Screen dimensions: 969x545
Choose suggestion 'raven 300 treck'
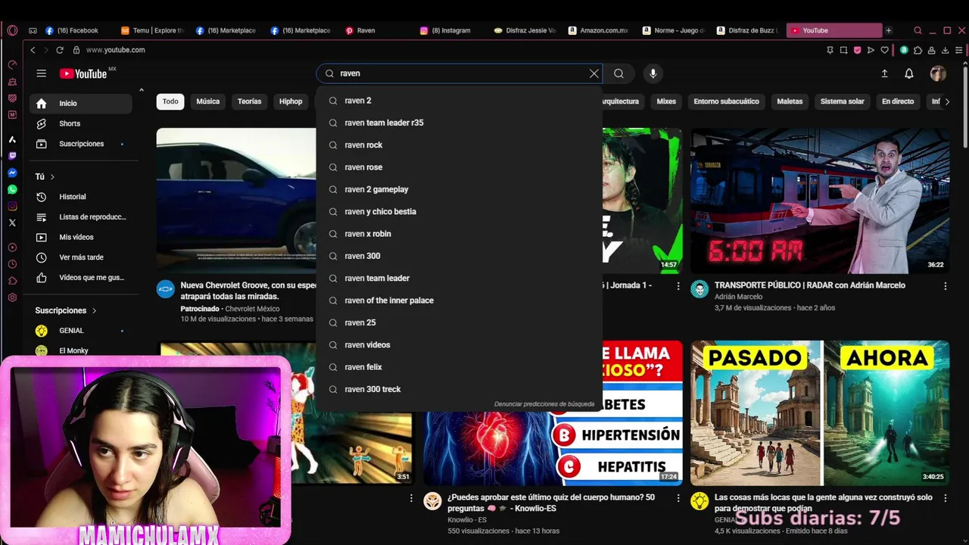coord(459,389)
